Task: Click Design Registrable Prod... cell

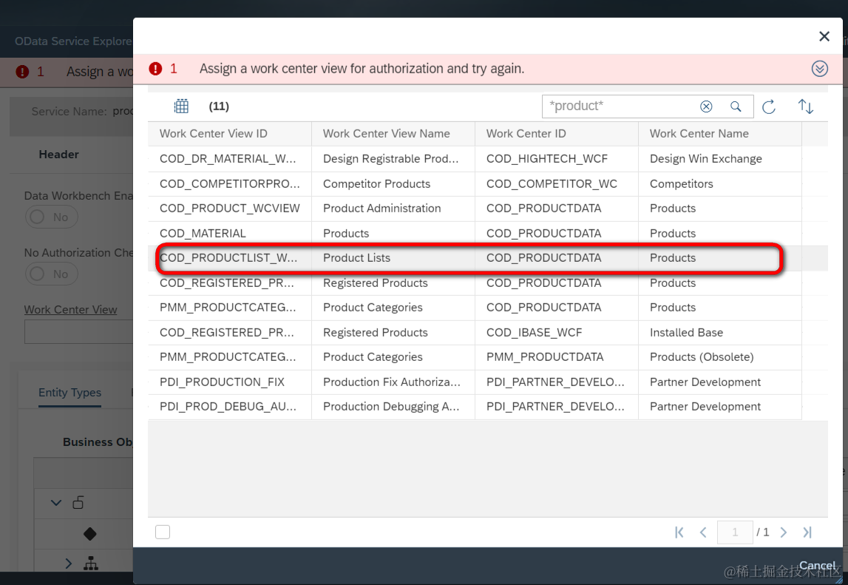Action: click(x=390, y=158)
